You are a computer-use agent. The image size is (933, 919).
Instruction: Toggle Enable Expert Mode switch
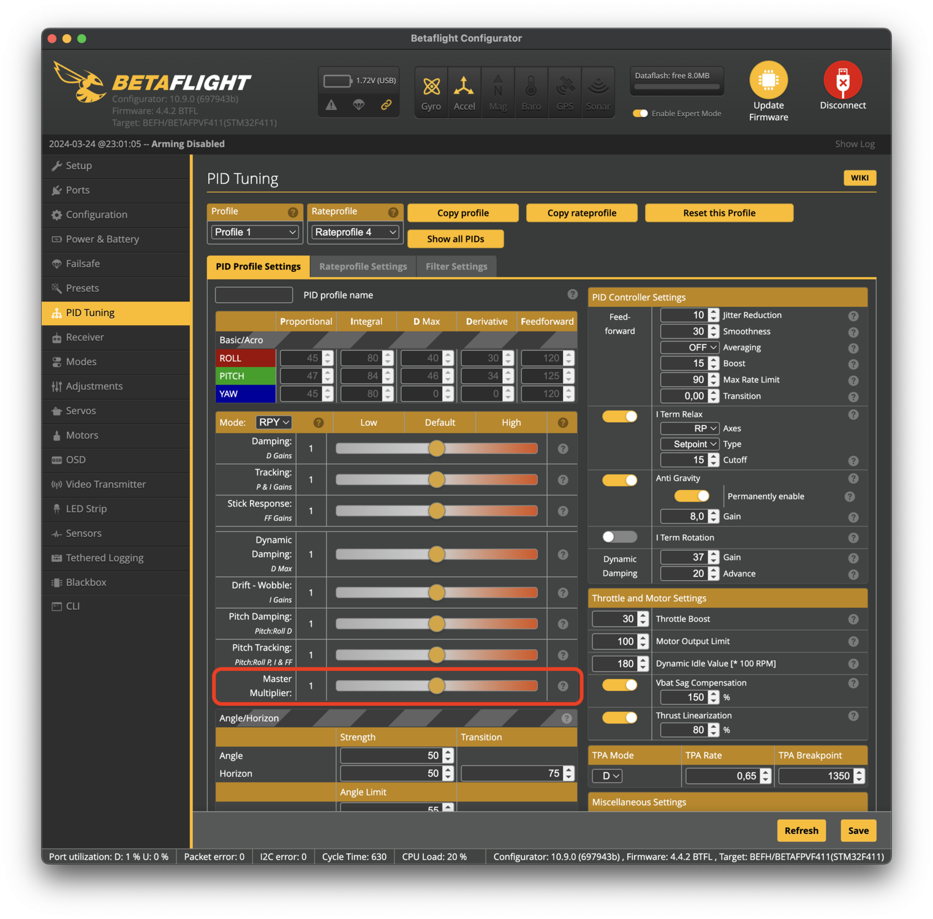[640, 113]
